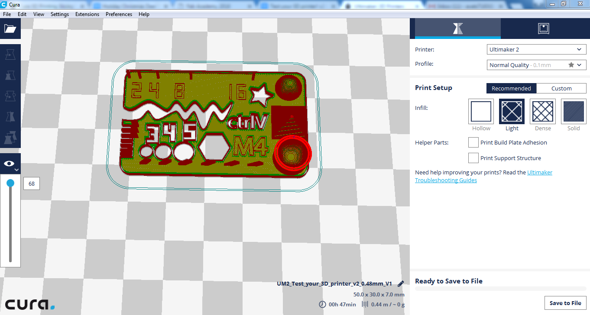The image size is (590, 315).
Task: Open the Preferences menu
Action: point(119,14)
